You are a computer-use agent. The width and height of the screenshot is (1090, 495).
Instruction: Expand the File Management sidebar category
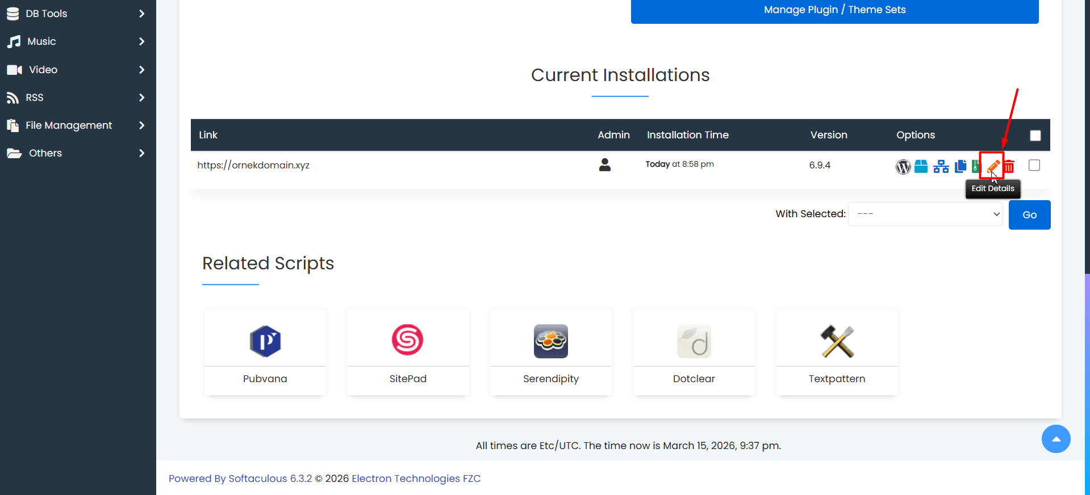point(78,125)
